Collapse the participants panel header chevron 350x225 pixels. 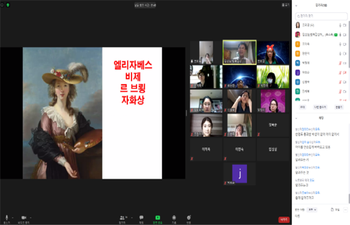(x=296, y=5)
